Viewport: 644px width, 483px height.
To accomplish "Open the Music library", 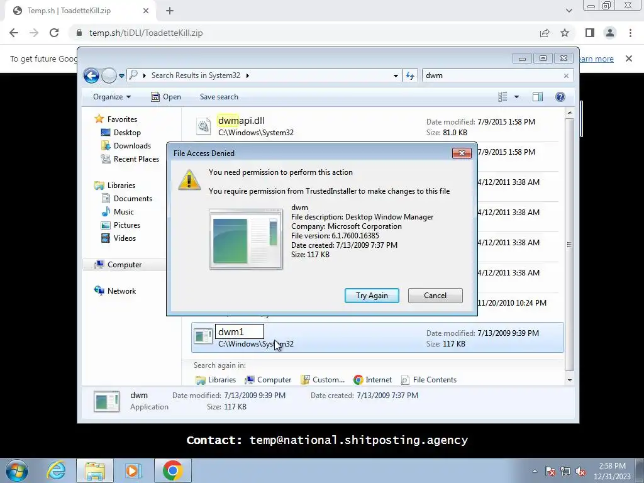I will 118,212.
